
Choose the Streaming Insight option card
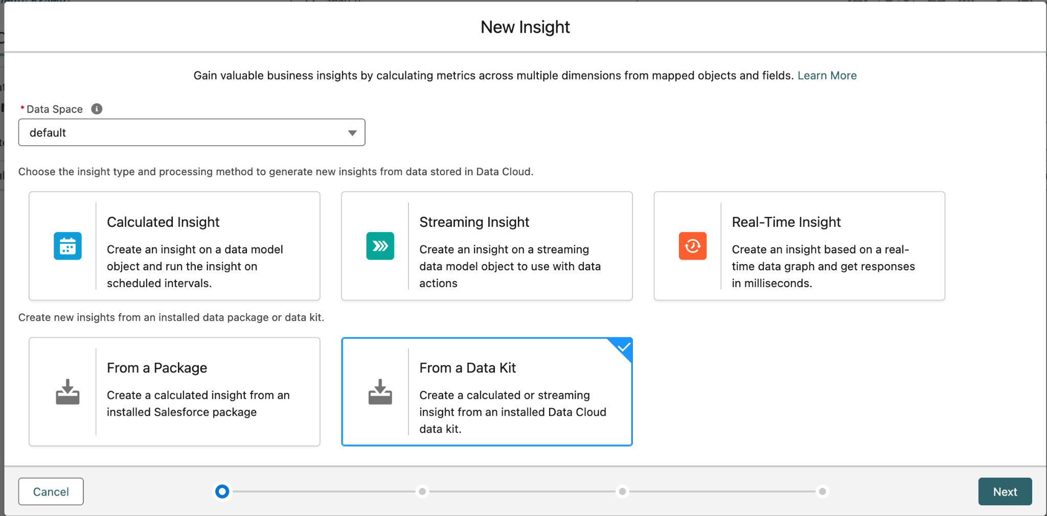487,246
